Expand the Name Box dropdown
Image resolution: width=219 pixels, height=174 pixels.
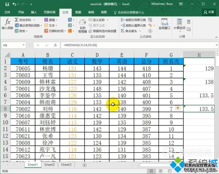point(24,45)
